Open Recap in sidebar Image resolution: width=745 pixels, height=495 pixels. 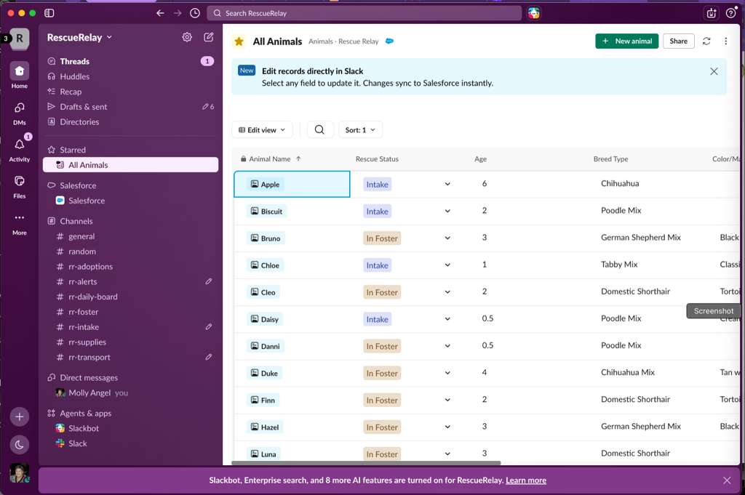pyautogui.click(x=130, y=92)
